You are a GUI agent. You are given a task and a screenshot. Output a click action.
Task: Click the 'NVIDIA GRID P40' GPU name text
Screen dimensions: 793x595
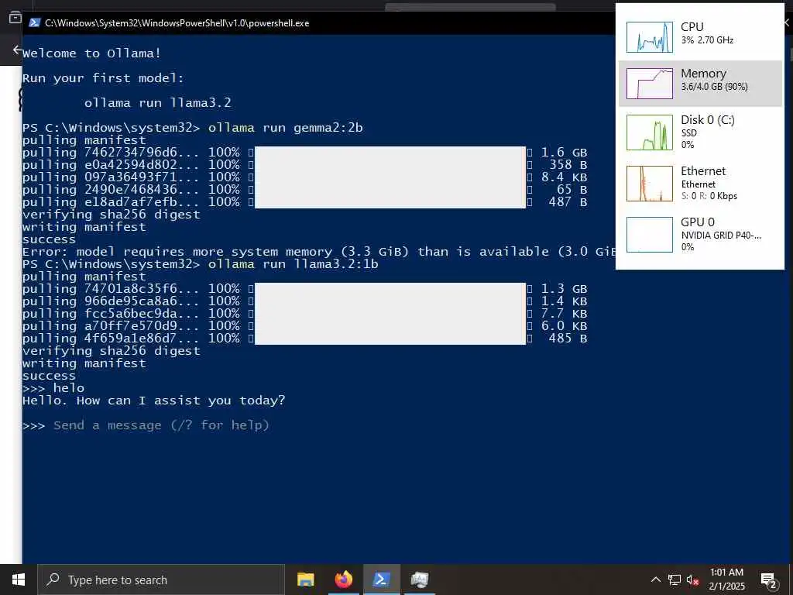(x=721, y=236)
